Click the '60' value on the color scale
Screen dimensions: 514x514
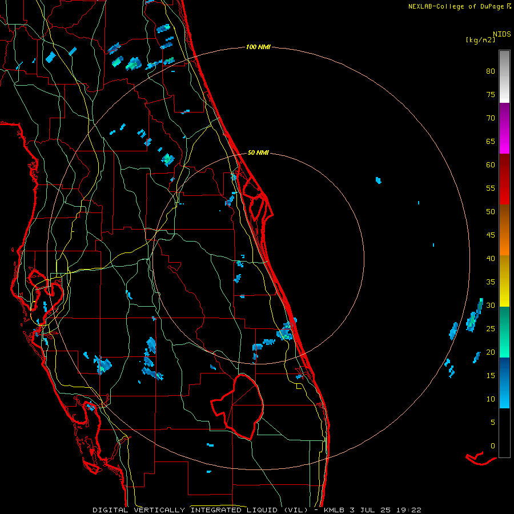pyautogui.click(x=491, y=165)
